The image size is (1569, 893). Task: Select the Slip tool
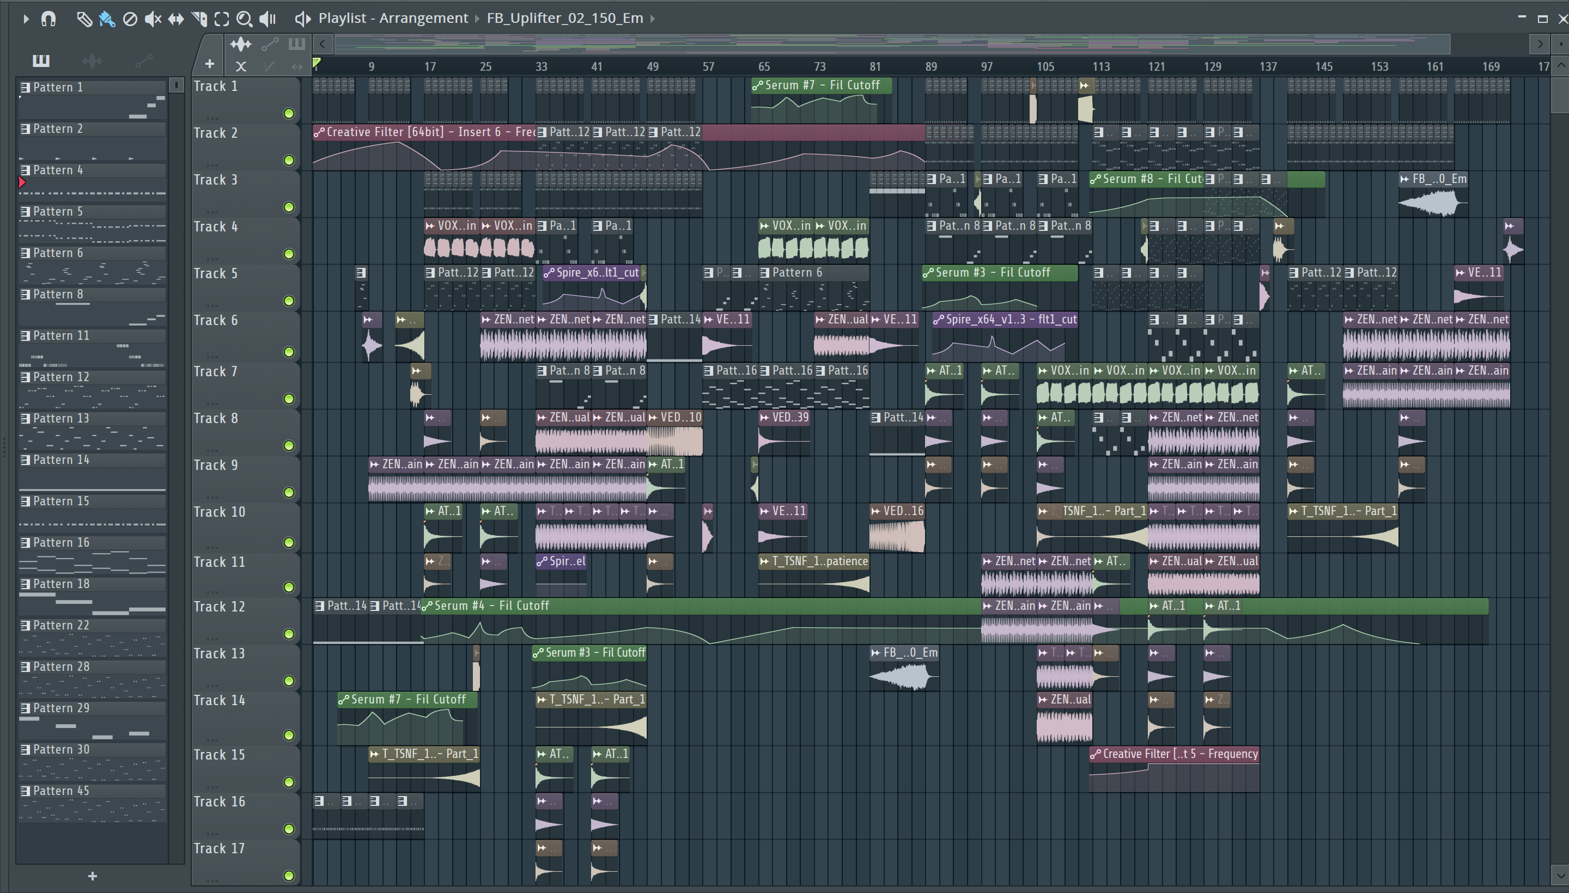(x=176, y=19)
